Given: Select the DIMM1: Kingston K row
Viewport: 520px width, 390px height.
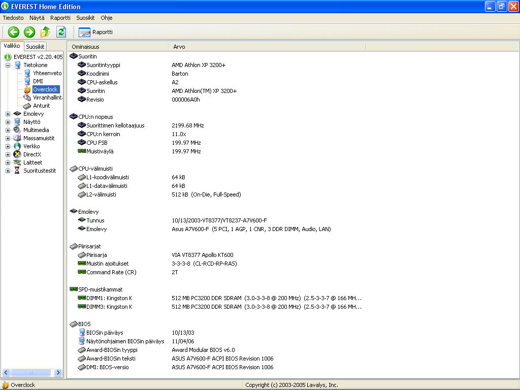Looking at the screenshot, I should (x=293, y=298).
